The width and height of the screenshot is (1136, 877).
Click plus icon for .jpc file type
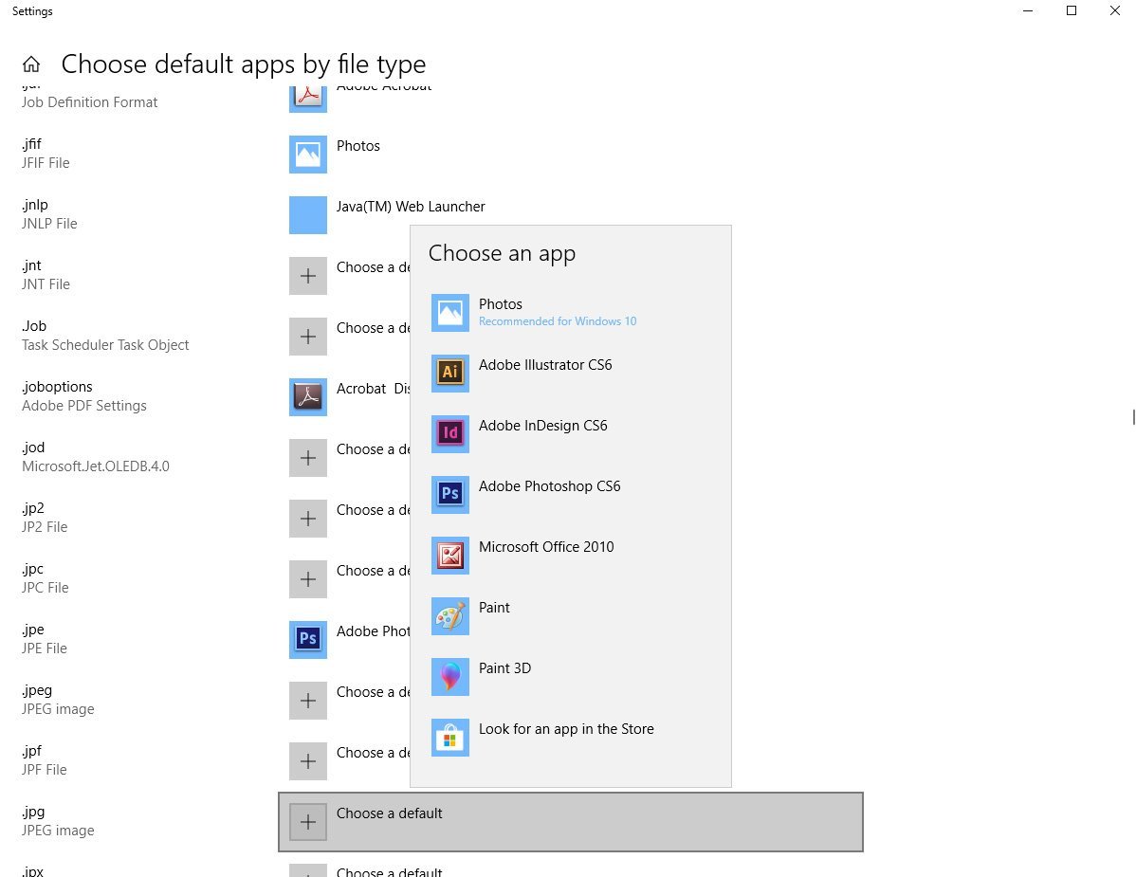pos(308,579)
